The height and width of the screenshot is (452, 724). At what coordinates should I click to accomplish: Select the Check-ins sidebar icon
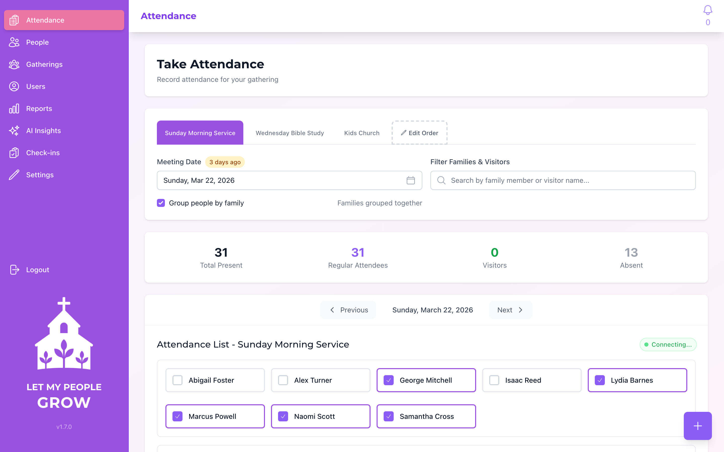coord(14,152)
